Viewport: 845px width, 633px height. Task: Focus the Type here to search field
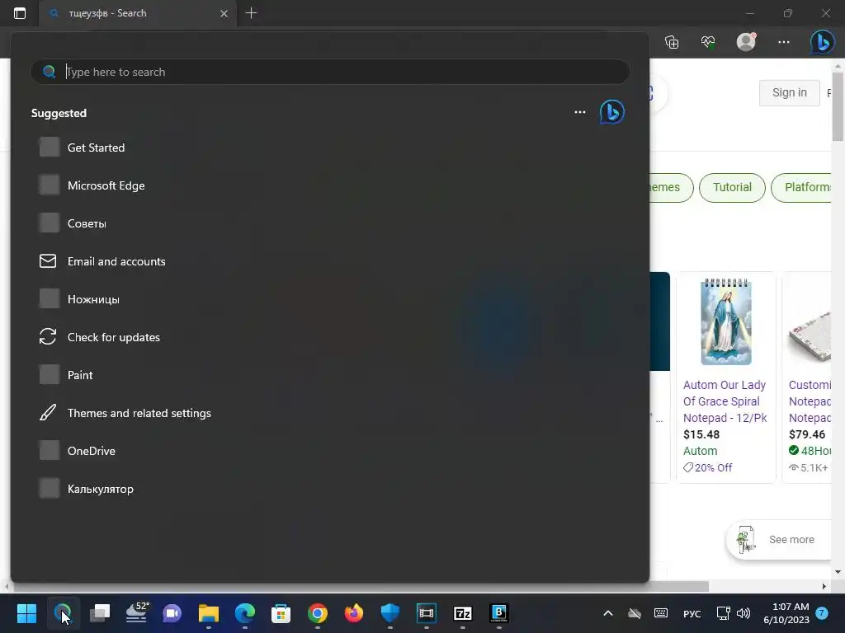tap(330, 72)
